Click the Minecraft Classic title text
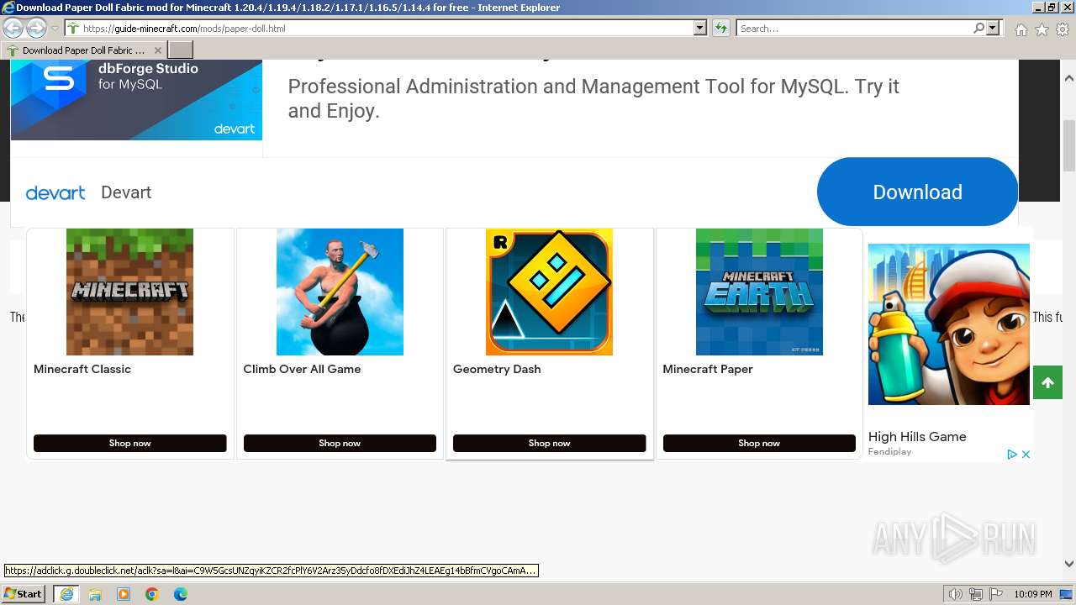The image size is (1076, 605). (x=82, y=369)
